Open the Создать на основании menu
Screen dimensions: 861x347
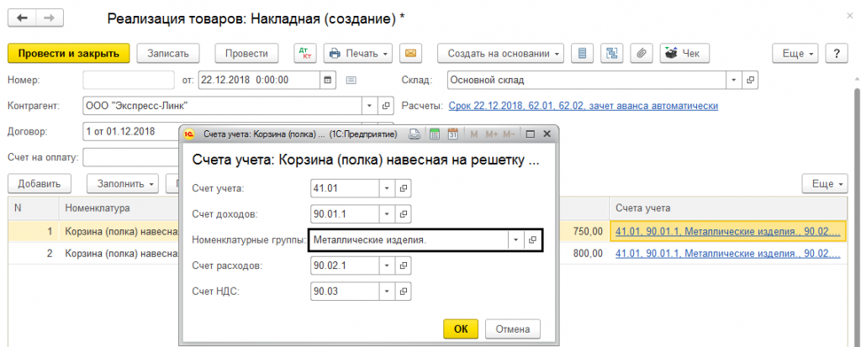pos(500,53)
